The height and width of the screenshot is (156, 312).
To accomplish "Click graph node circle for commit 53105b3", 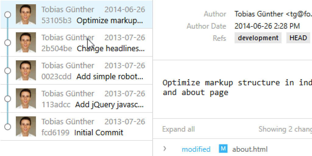I will (8, 14).
